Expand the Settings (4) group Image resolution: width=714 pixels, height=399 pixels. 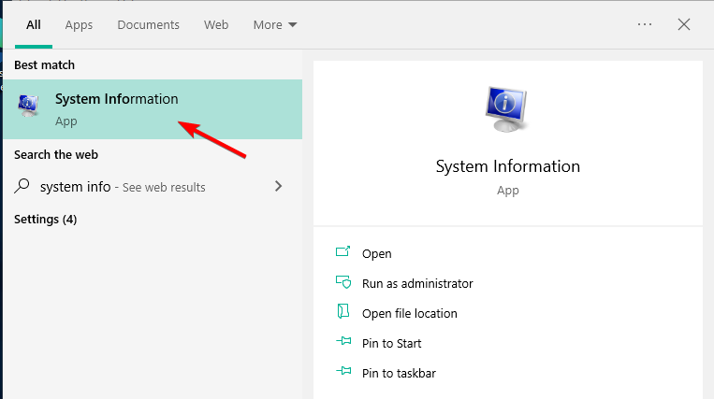click(46, 220)
